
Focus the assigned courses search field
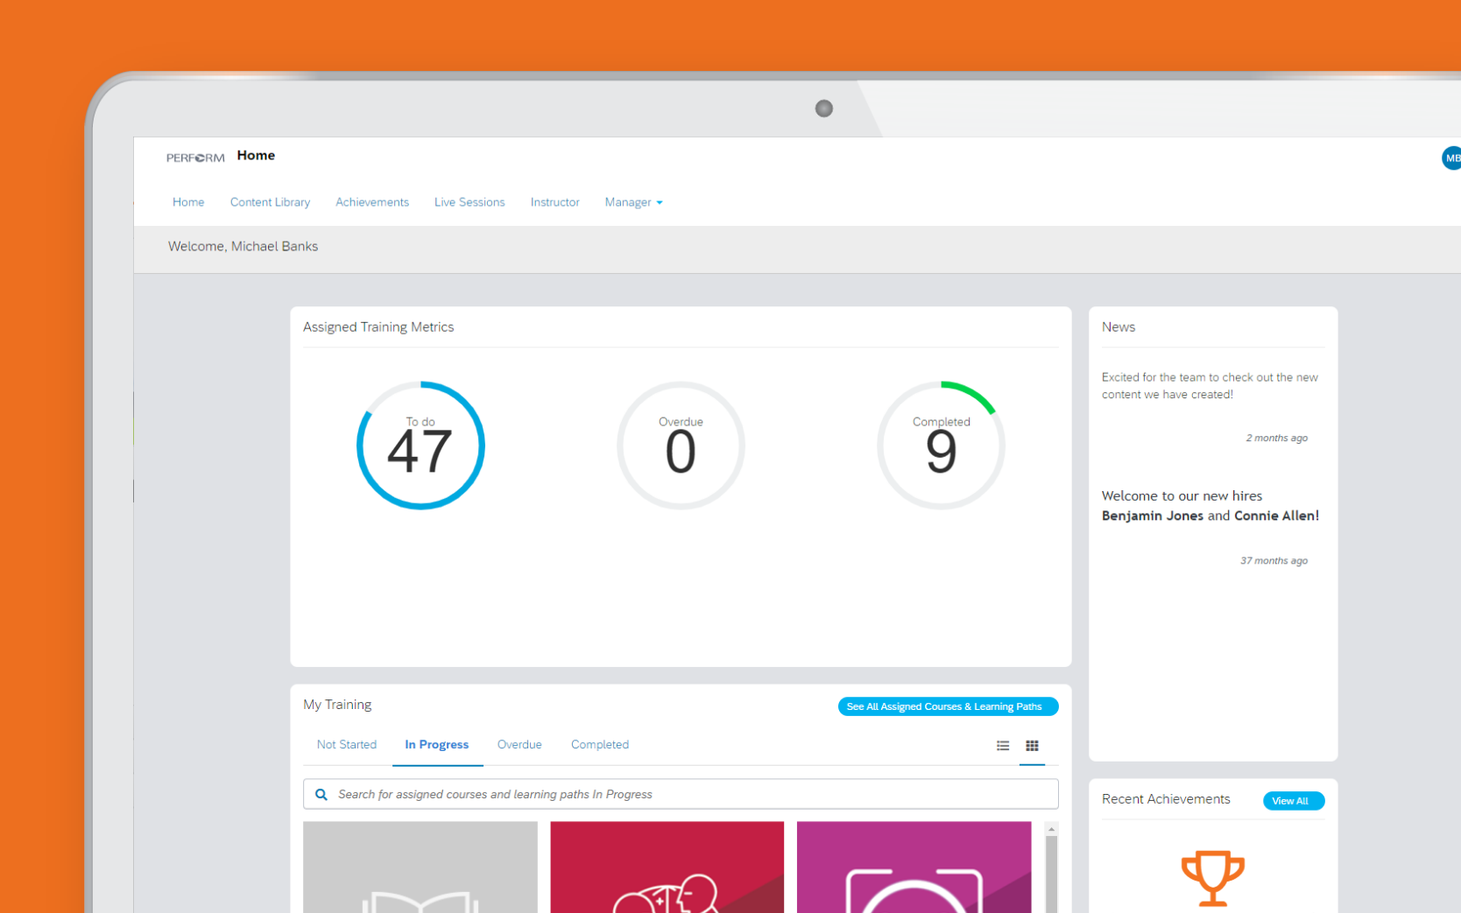pyautogui.click(x=681, y=794)
